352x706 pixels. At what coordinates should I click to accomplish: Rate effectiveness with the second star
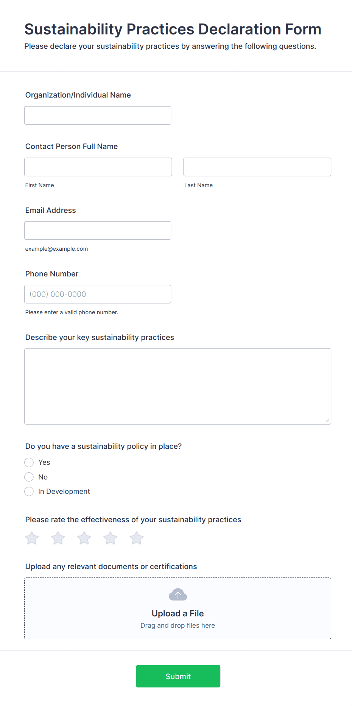58,538
